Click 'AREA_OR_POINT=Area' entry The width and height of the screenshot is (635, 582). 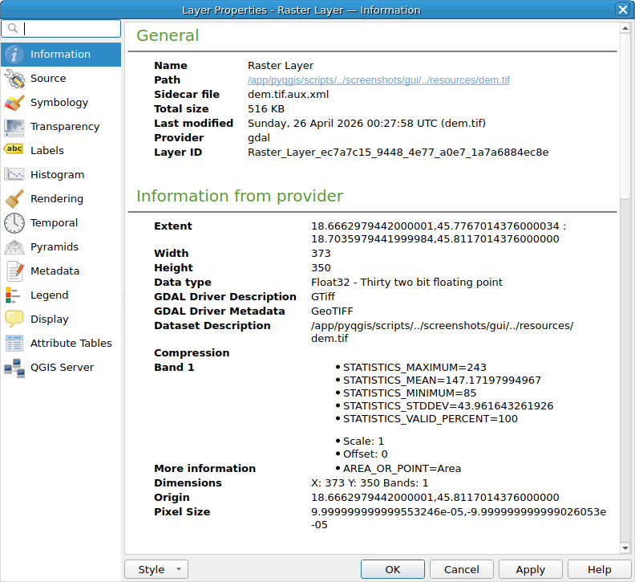[x=402, y=469]
